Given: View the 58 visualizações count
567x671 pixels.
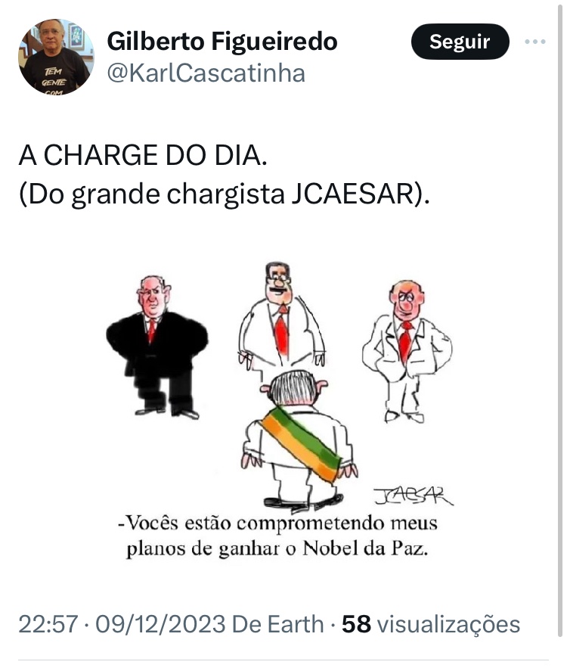Looking at the screenshot, I should [x=431, y=624].
